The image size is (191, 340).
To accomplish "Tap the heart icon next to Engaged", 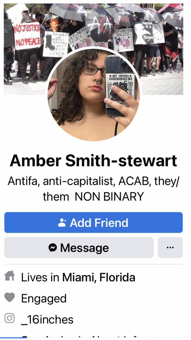I will point(10,298).
